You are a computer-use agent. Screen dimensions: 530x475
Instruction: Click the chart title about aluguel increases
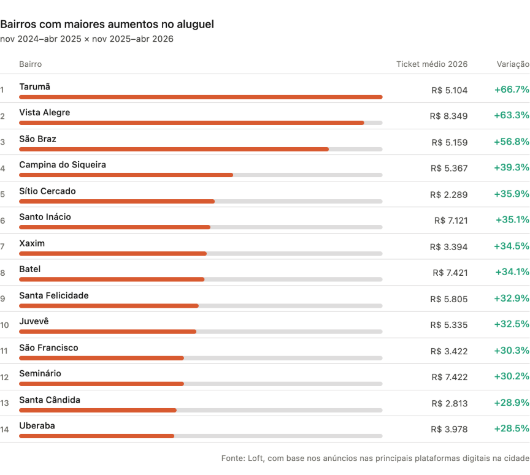tap(107, 24)
